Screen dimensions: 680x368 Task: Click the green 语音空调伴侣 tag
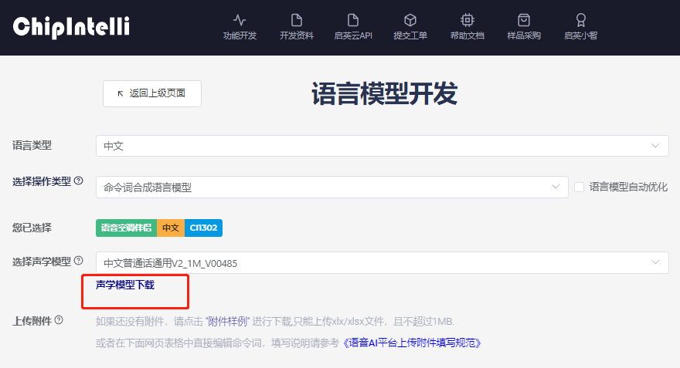(x=126, y=228)
